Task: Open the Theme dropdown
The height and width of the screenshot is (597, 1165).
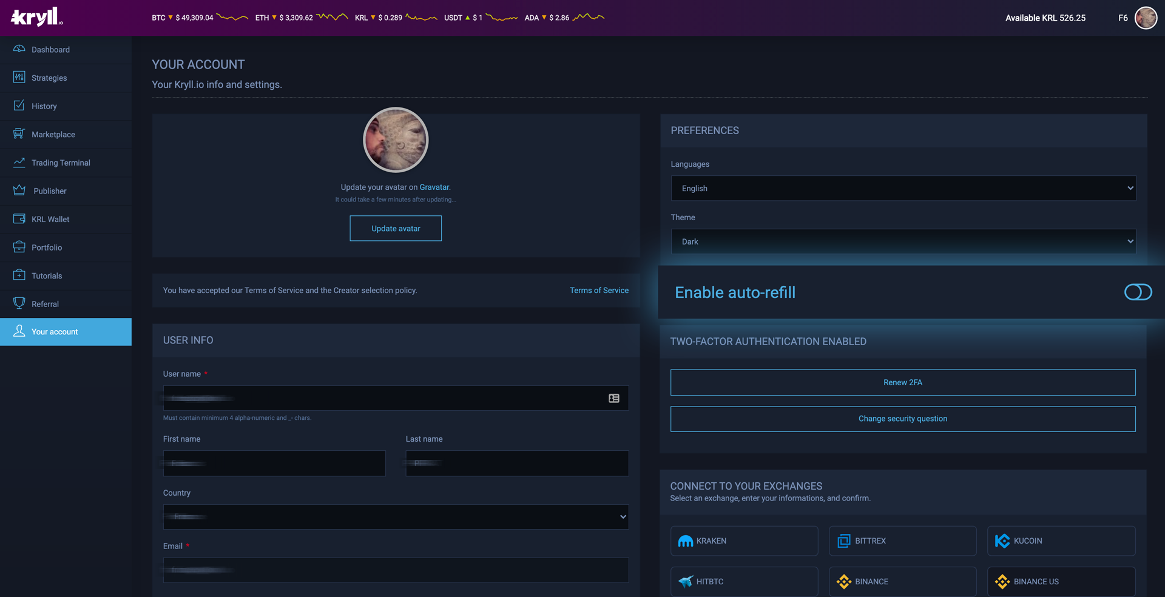Action: coord(903,241)
